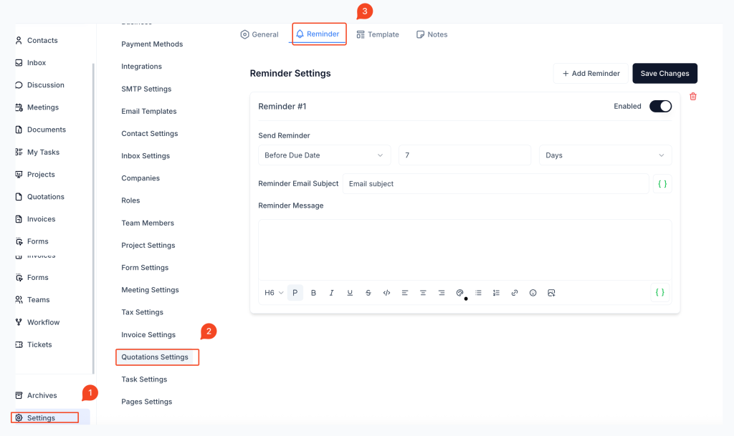Click the strikethrough formatting icon
734x436 pixels.
coord(368,293)
